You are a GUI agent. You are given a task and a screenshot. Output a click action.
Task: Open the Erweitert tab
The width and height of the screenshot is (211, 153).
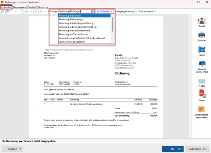tap(32, 7)
